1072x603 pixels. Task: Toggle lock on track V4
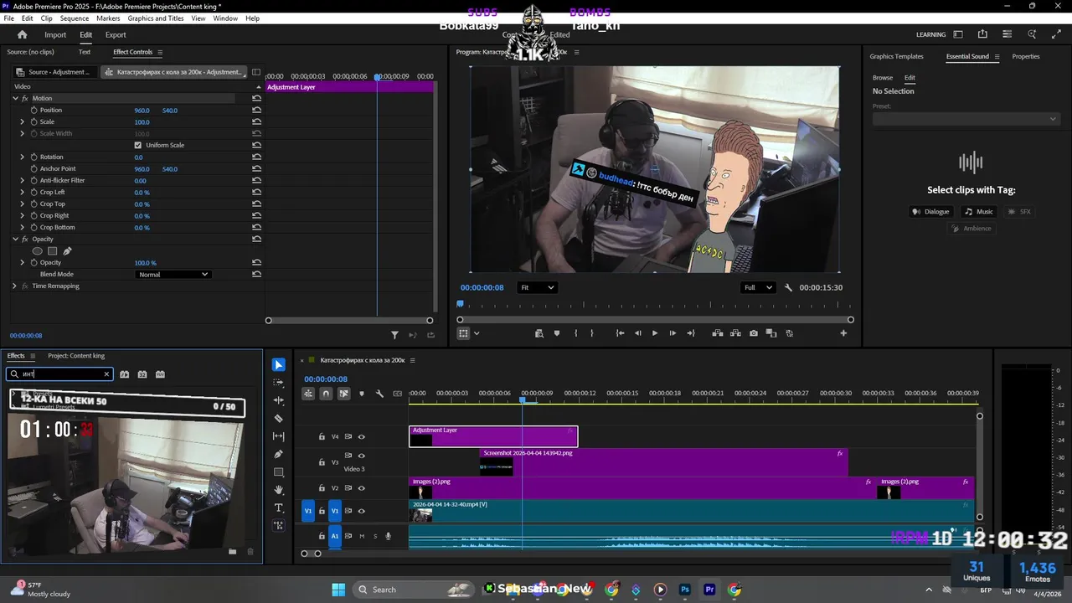[x=322, y=436]
